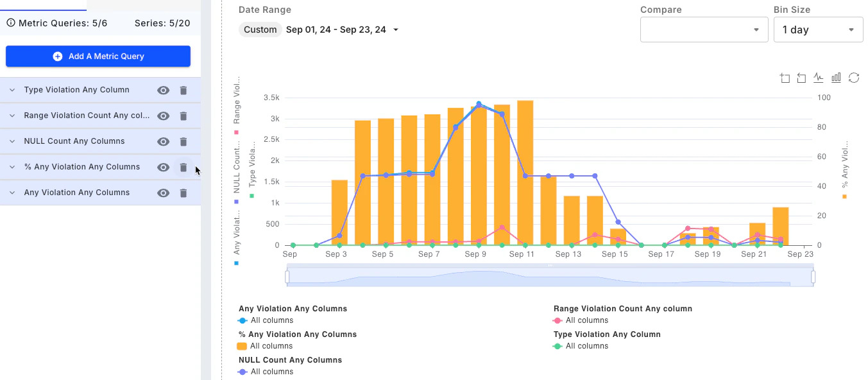Switch chart to bar view icon

[x=836, y=78]
